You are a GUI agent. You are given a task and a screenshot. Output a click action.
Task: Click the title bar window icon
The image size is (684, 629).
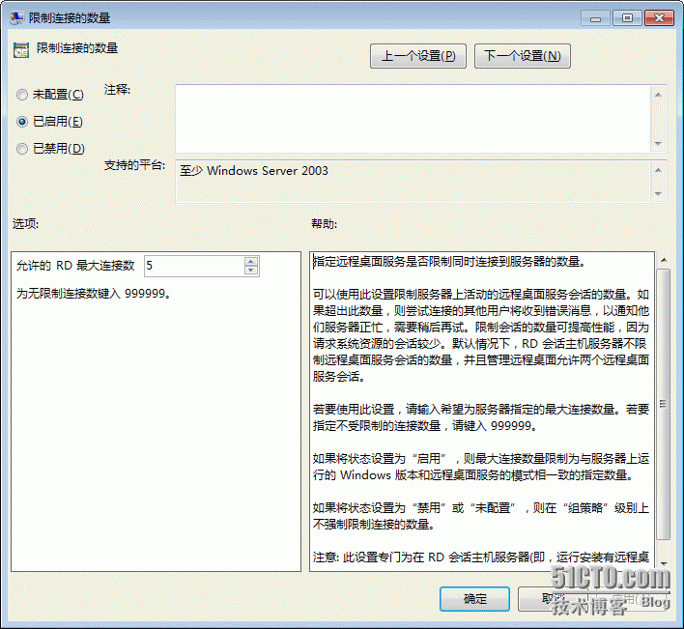coord(17,18)
